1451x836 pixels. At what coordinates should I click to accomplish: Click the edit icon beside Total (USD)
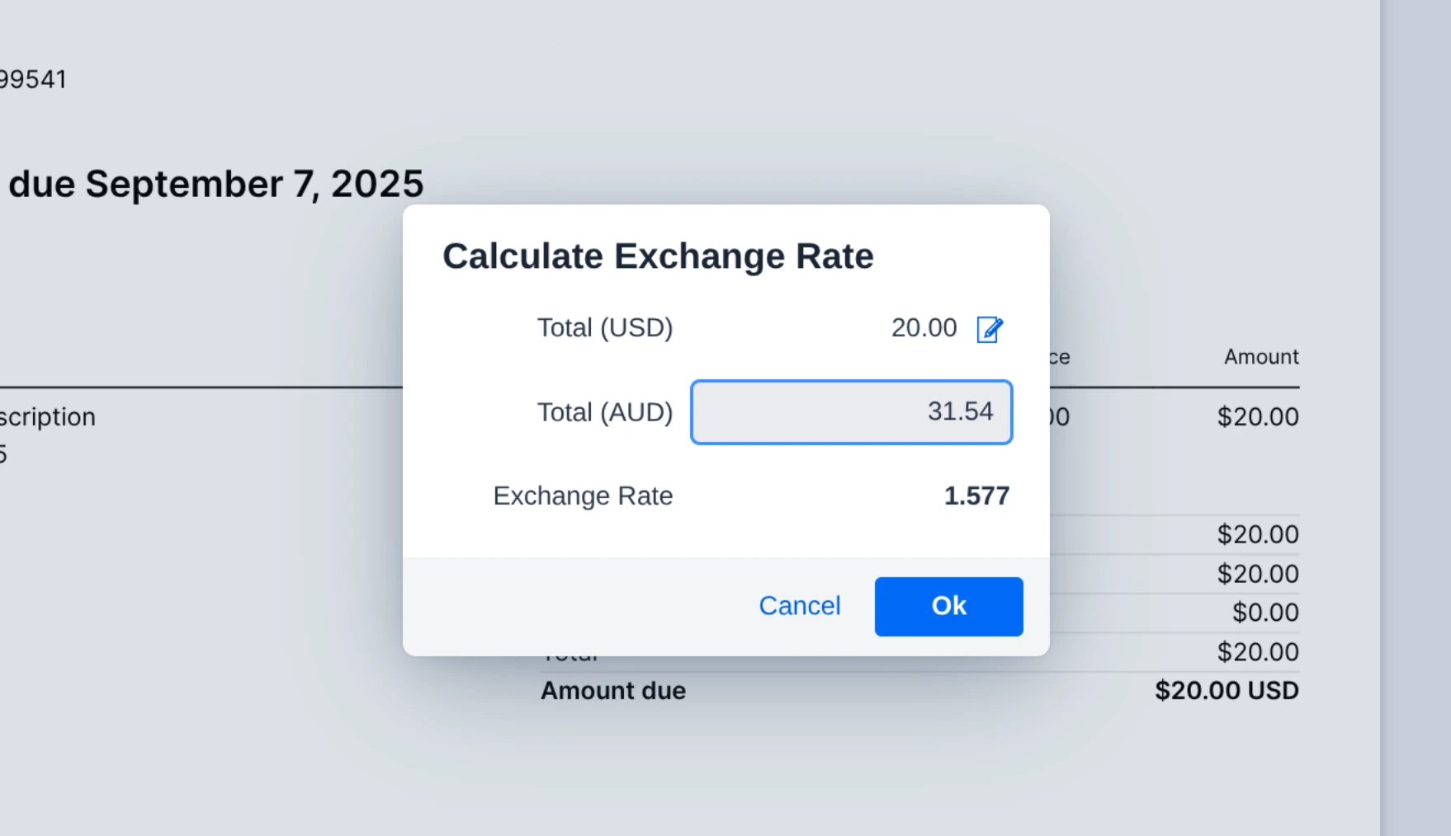[x=990, y=329]
